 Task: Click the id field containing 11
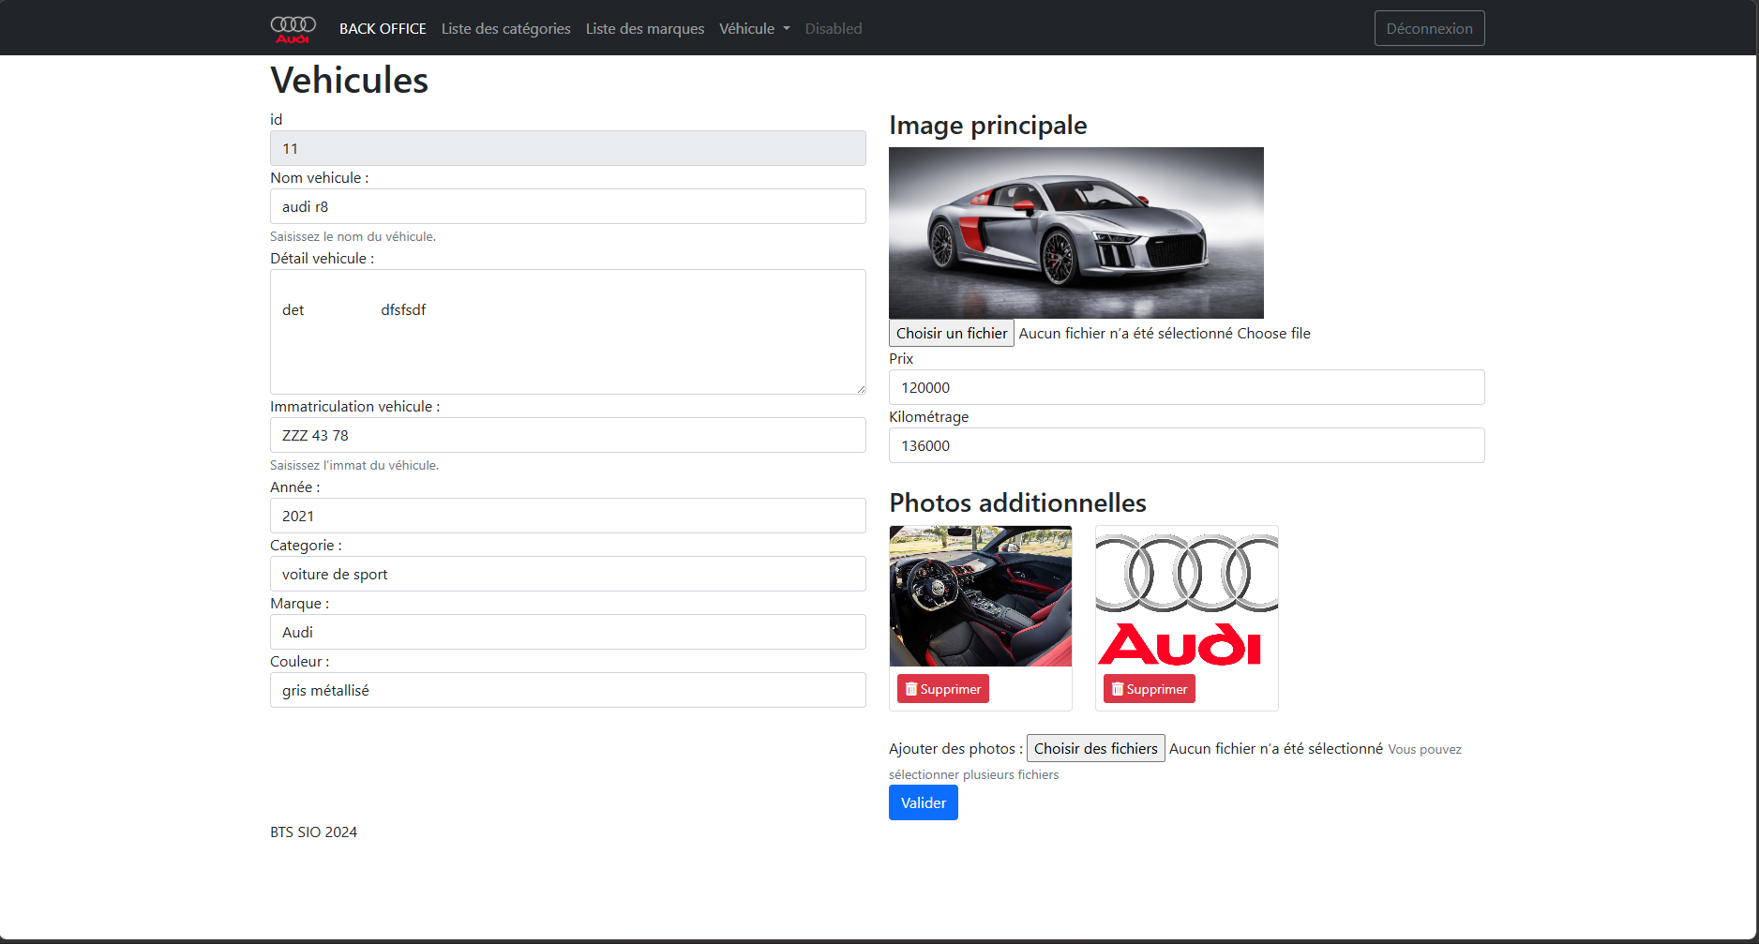click(568, 148)
